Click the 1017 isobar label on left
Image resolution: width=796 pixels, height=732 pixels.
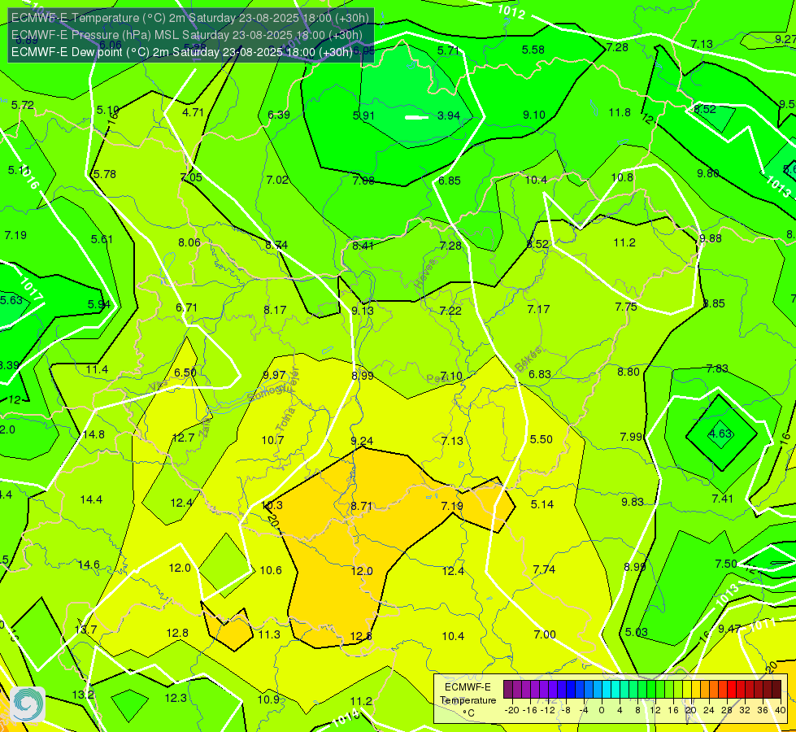click(32, 290)
